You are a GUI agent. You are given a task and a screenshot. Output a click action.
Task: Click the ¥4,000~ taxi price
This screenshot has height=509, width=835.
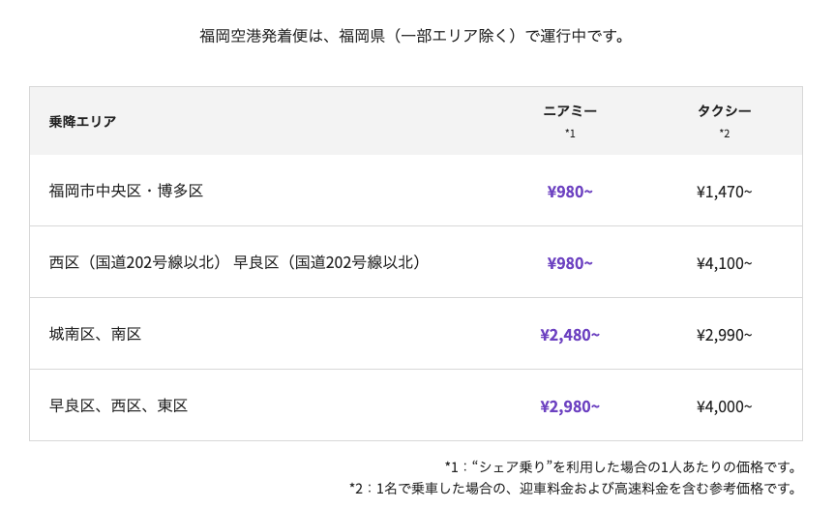tap(725, 406)
